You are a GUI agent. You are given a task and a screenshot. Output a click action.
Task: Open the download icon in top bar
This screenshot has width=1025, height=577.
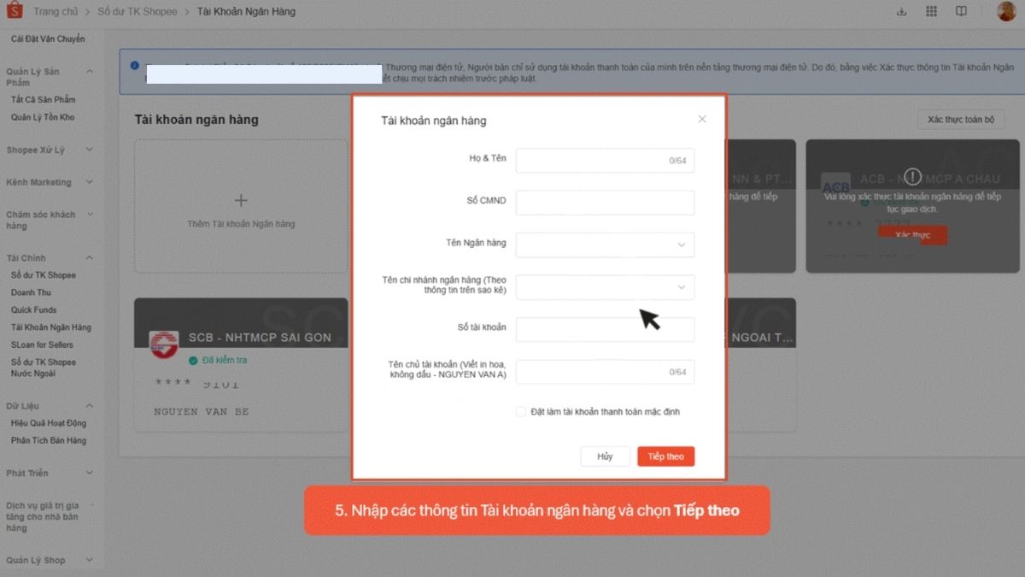pos(901,11)
